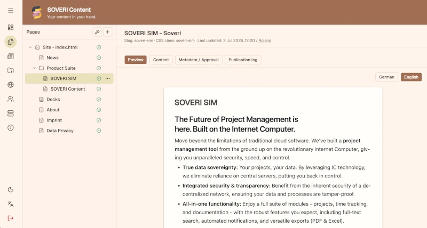Screen dimensions: 427x228
Task: Click status check icon for Data Privacy
Action: point(99,131)
